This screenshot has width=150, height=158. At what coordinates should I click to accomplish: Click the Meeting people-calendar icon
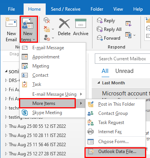[x=25, y=66]
